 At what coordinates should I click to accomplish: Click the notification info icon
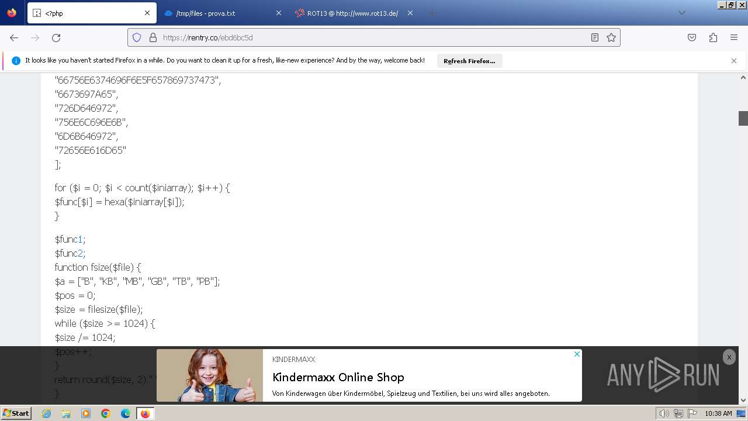16,61
